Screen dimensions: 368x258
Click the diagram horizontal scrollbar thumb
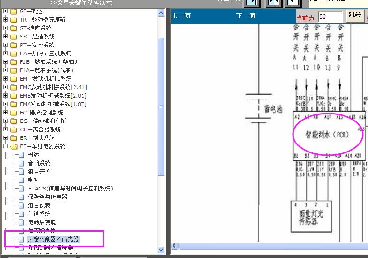coord(273,246)
